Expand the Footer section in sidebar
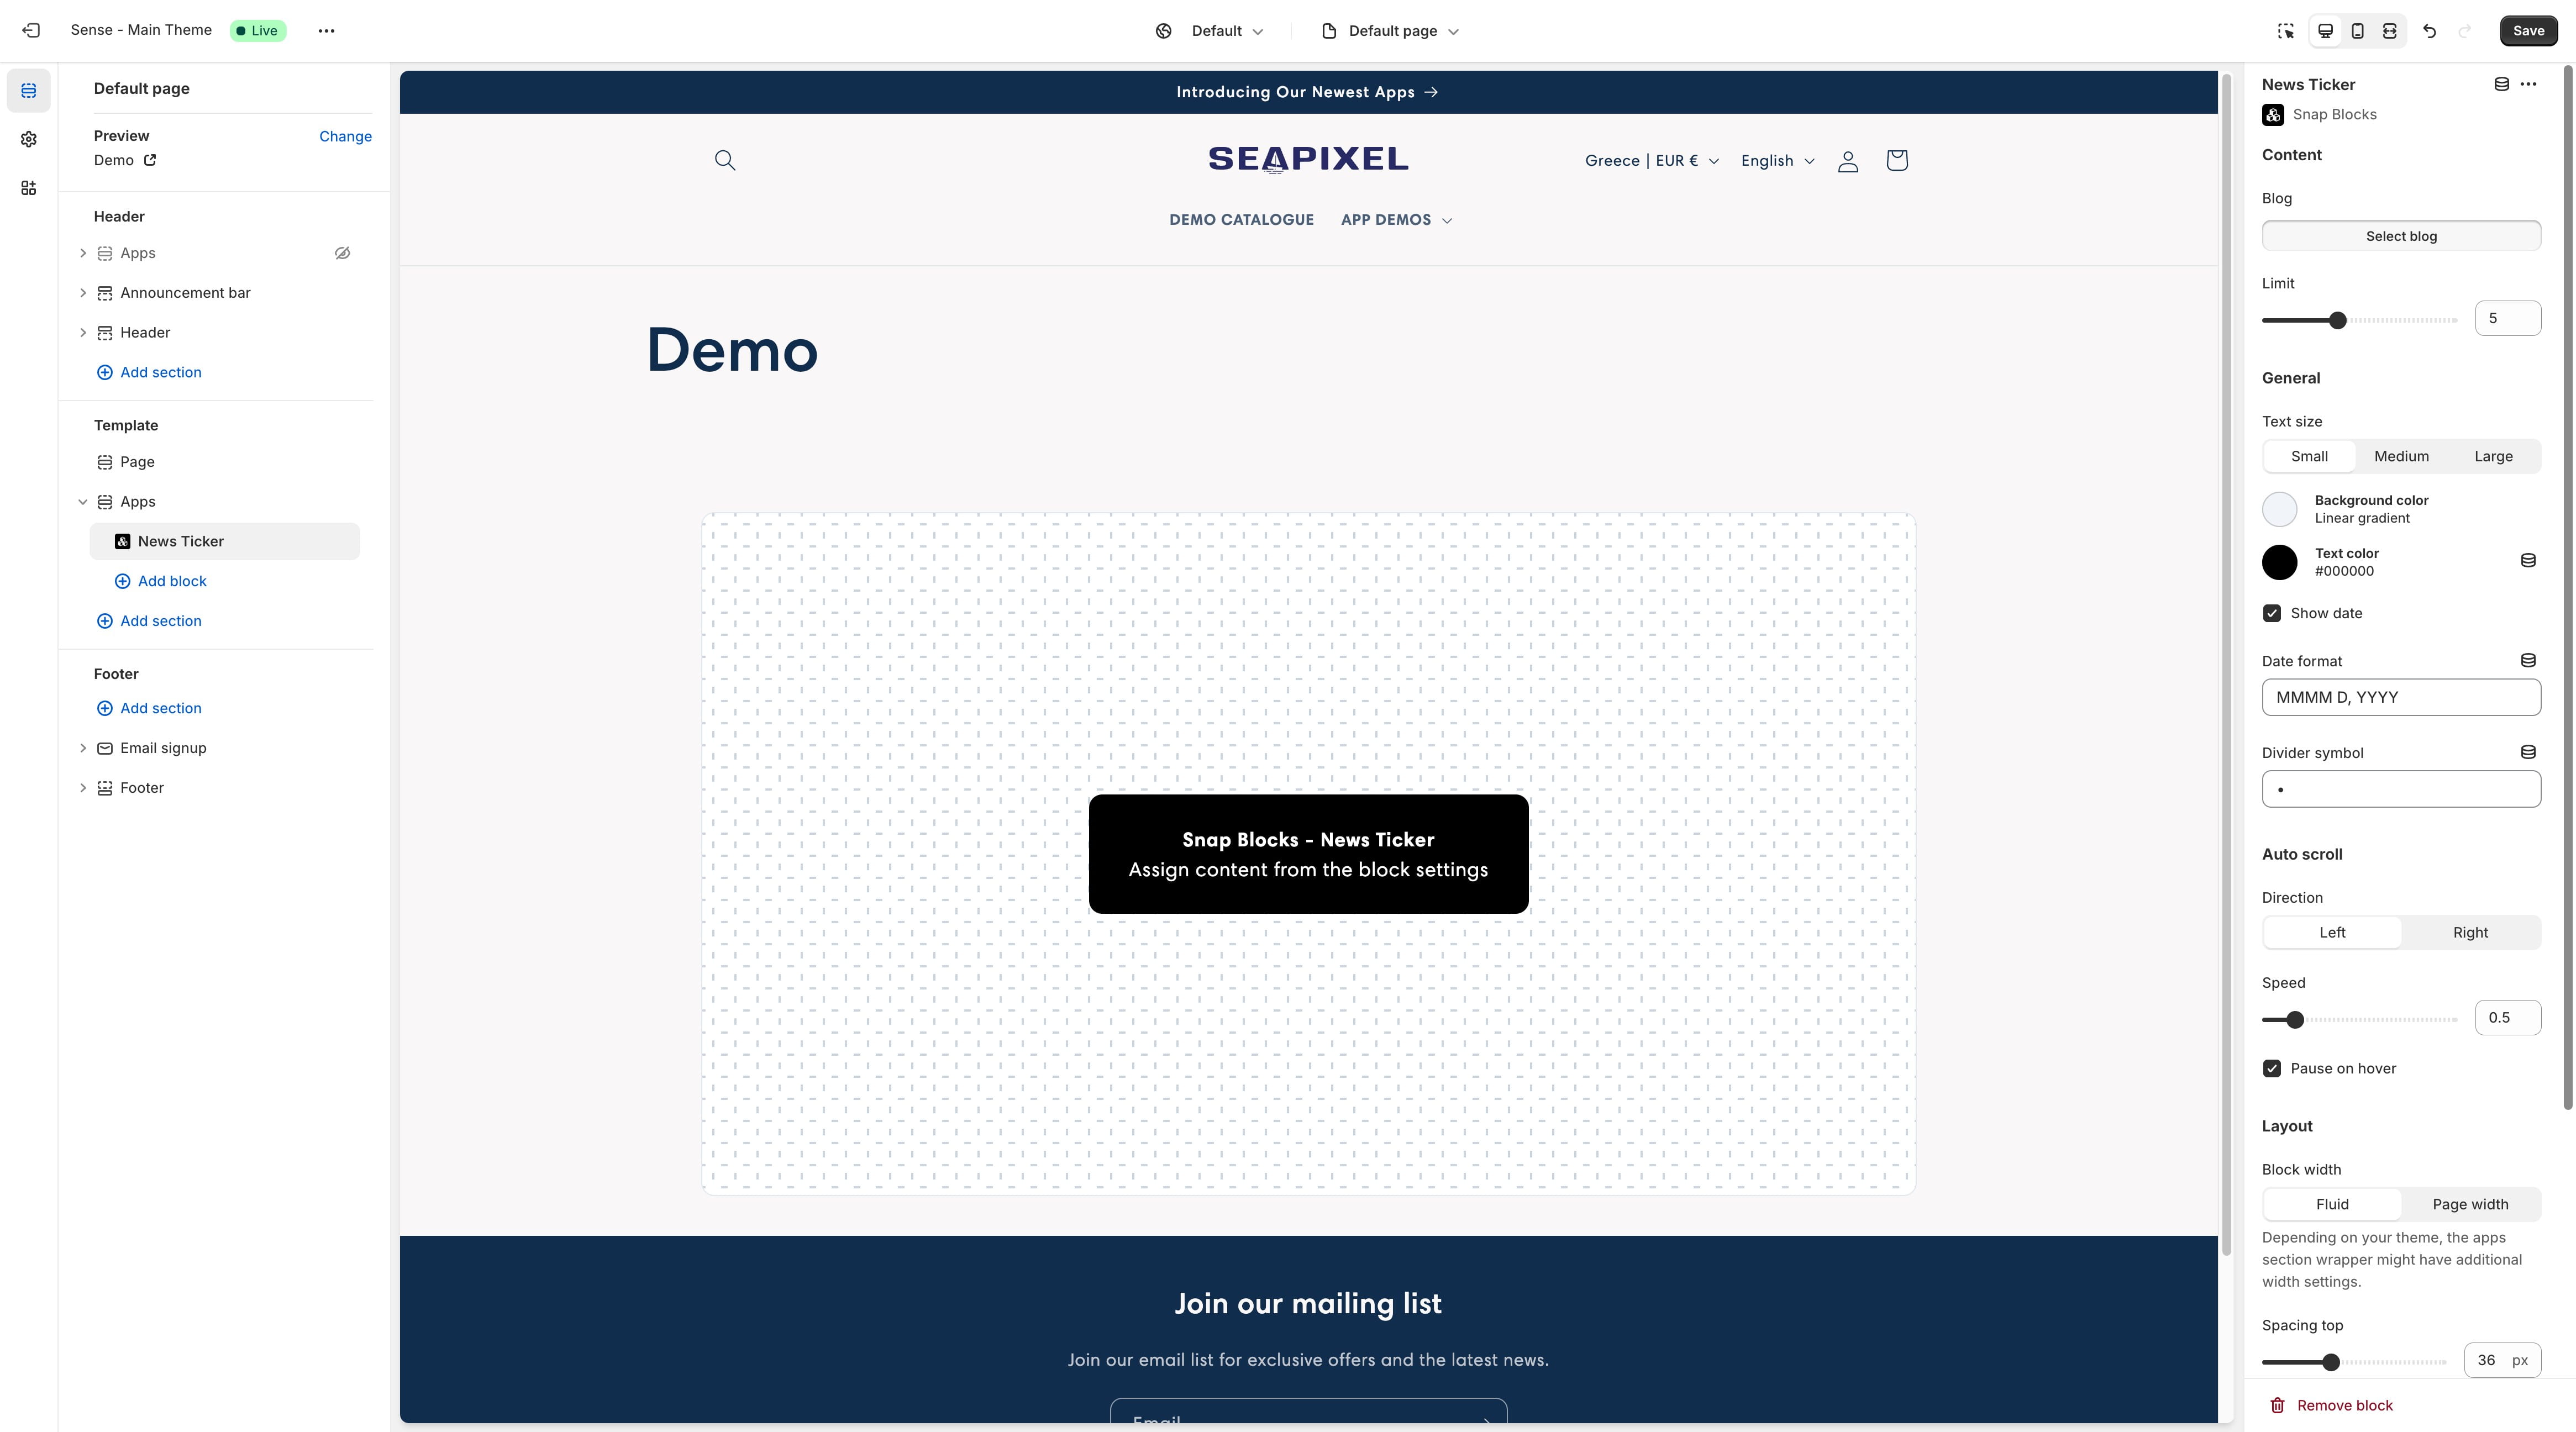Viewport: 2576px width, 1432px height. (83, 788)
